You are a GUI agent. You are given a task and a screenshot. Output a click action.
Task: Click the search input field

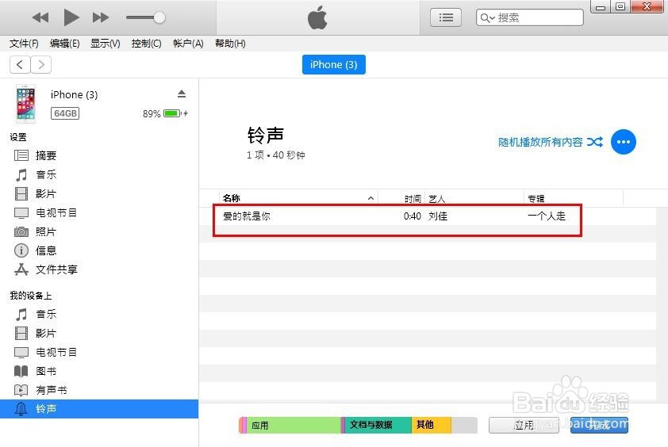tap(529, 17)
